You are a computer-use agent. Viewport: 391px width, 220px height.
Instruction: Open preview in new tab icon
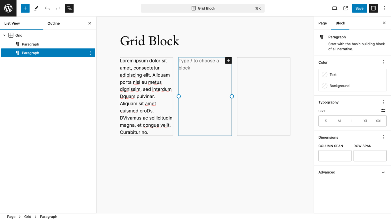(x=345, y=8)
